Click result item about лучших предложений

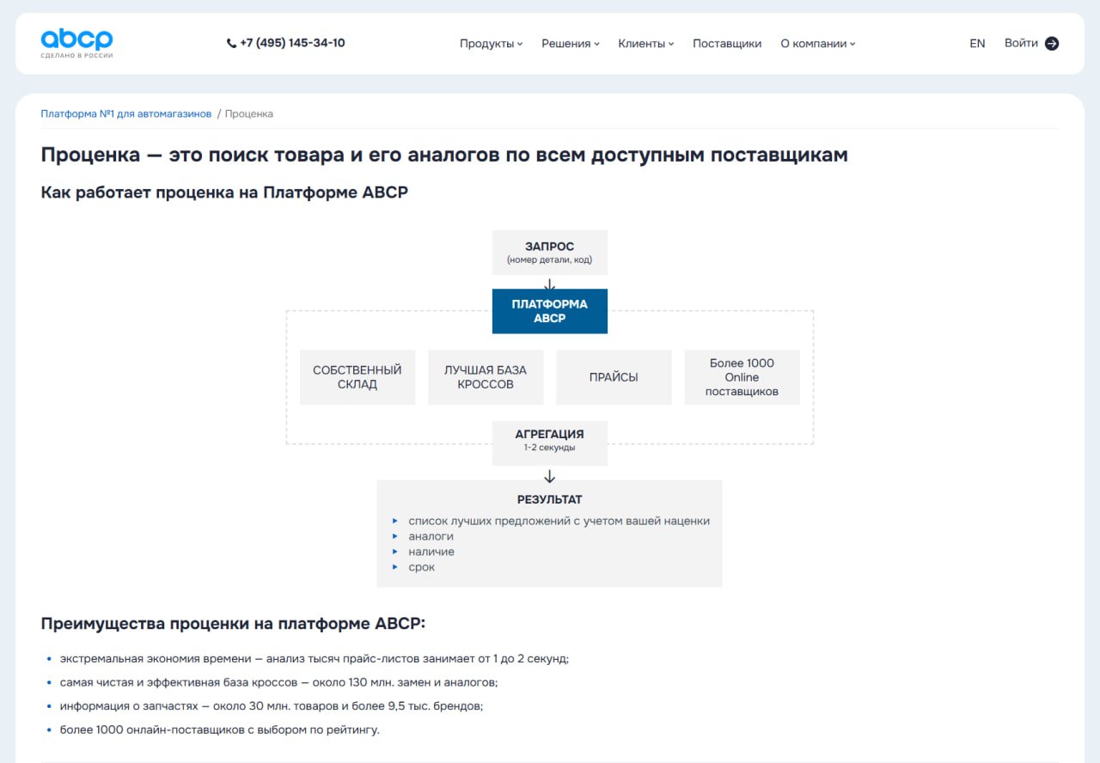coord(559,521)
